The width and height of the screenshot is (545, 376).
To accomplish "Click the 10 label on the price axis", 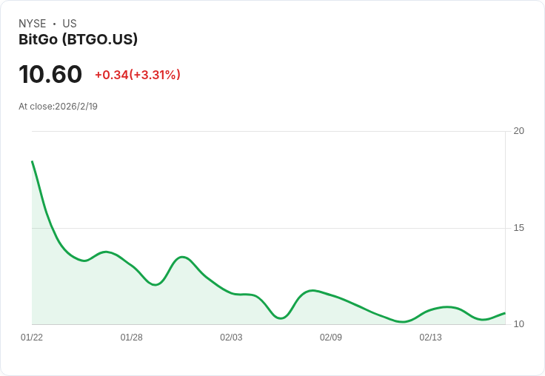I will point(519,324).
